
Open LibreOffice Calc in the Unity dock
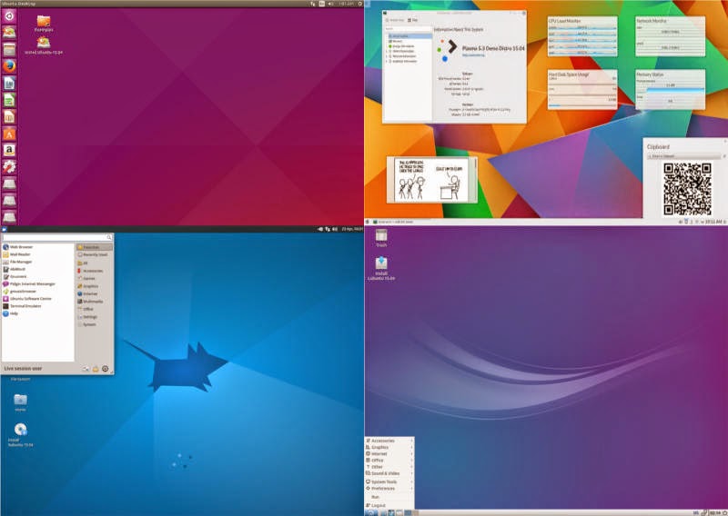tap(9, 100)
